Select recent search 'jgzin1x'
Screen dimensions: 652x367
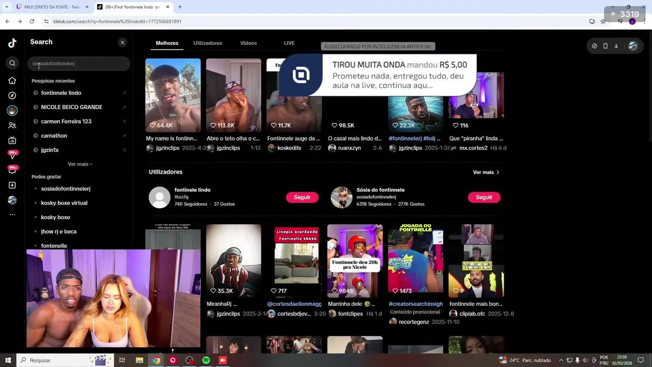pyautogui.click(x=50, y=150)
